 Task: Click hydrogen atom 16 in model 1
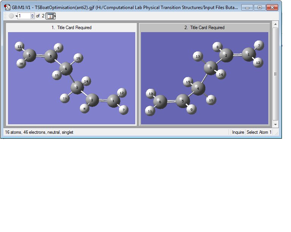tap(78, 58)
